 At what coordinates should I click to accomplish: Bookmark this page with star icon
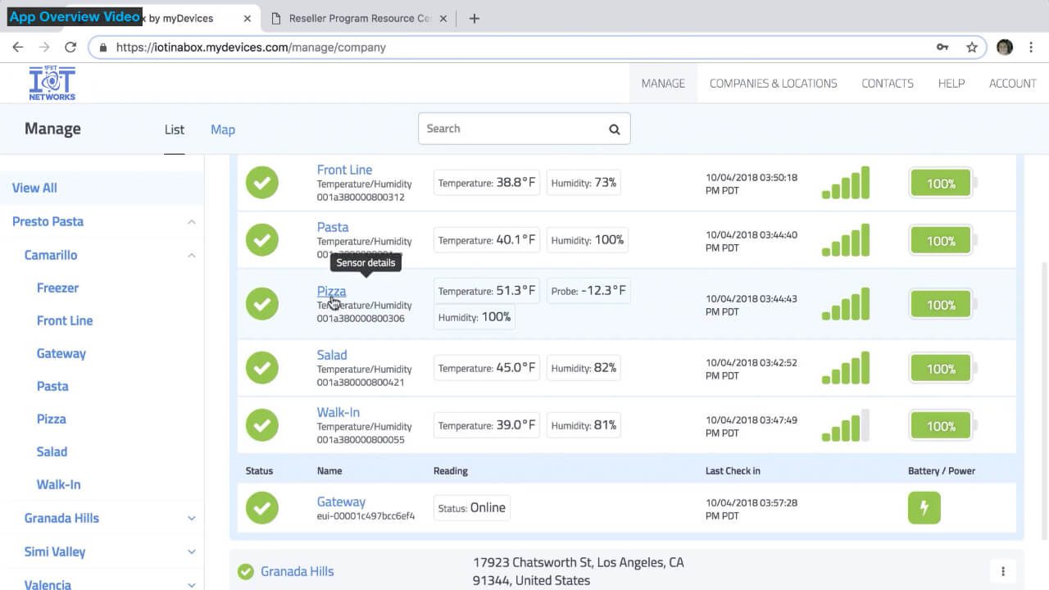972,48
